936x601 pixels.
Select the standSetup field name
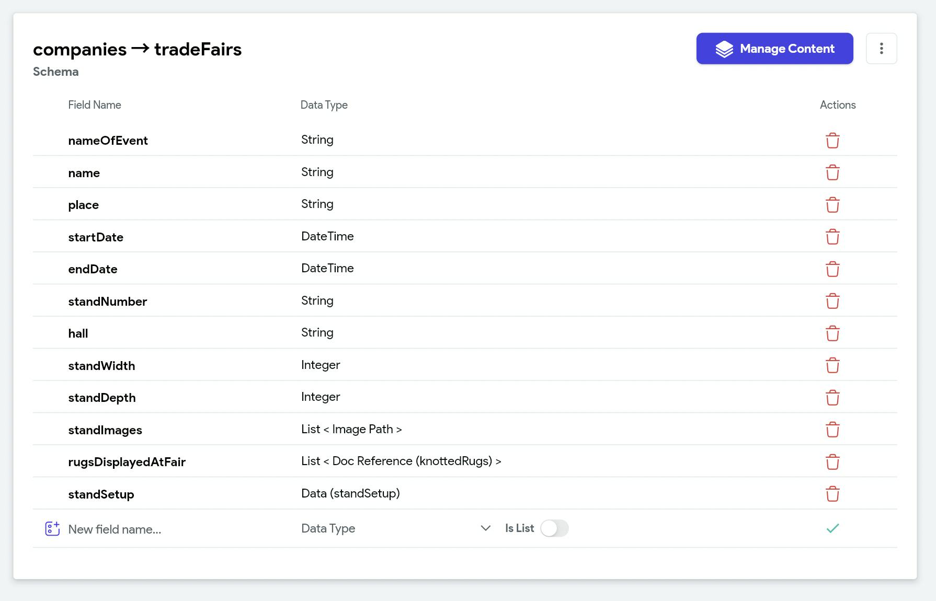pyautogui.click(x=101, y=494)
